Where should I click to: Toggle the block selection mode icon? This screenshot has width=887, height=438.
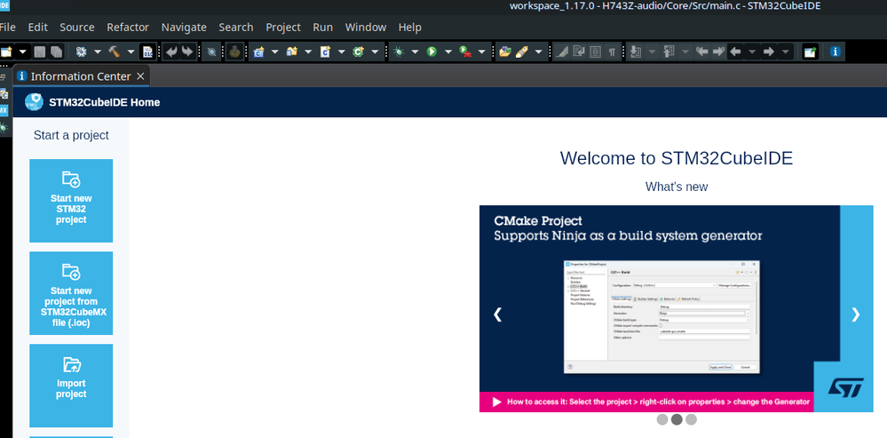pyautogui.click(x=595, y=52)
